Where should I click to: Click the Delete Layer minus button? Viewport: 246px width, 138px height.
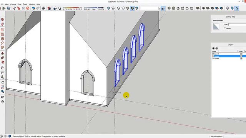(217, 48)
